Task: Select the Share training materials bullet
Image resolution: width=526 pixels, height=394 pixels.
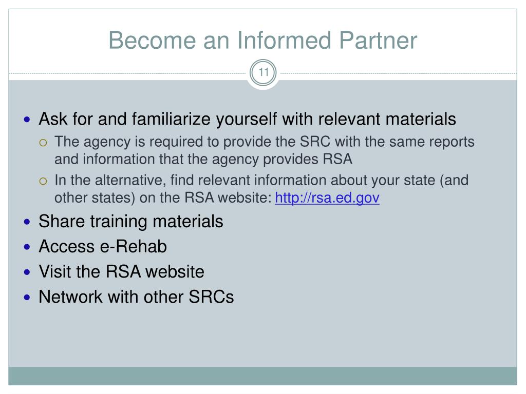Action: 131,222
